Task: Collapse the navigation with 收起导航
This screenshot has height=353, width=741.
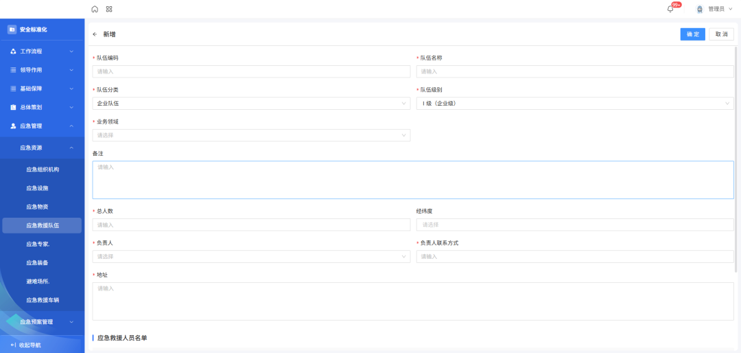Action: 26,345
